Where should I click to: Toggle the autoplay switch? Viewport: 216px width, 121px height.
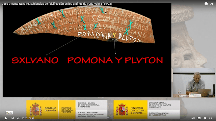(x=193, y=118)
